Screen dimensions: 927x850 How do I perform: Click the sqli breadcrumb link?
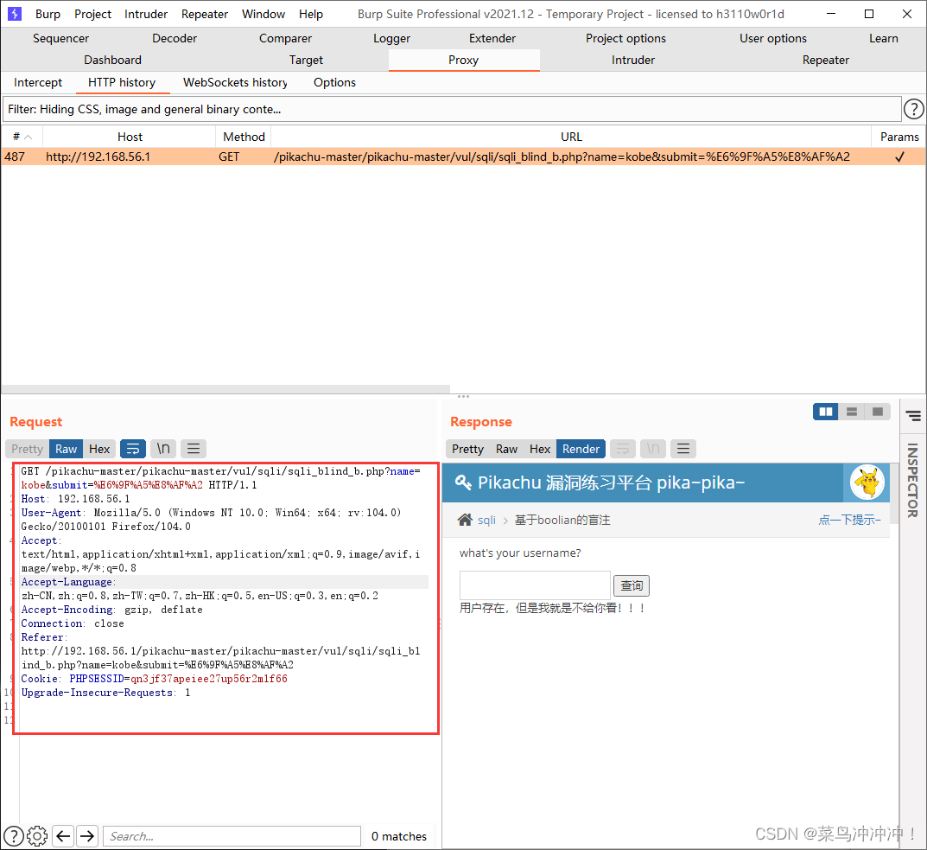[x=486, y=520]
